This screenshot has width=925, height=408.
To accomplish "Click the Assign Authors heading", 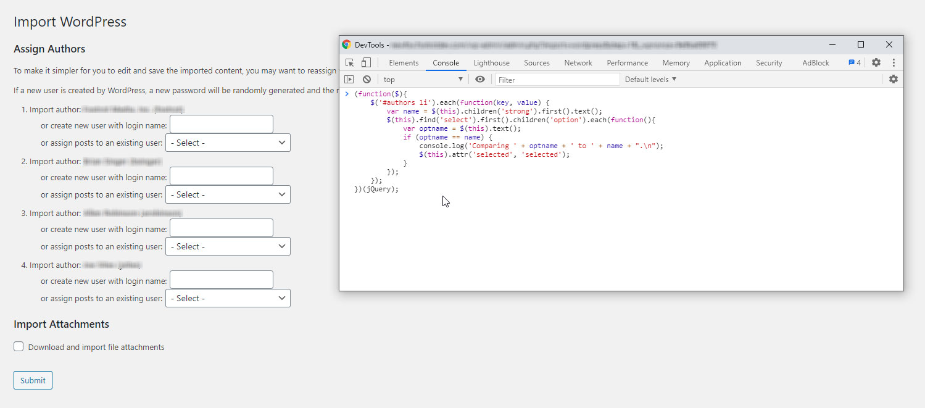I will (x=49, y=49).
